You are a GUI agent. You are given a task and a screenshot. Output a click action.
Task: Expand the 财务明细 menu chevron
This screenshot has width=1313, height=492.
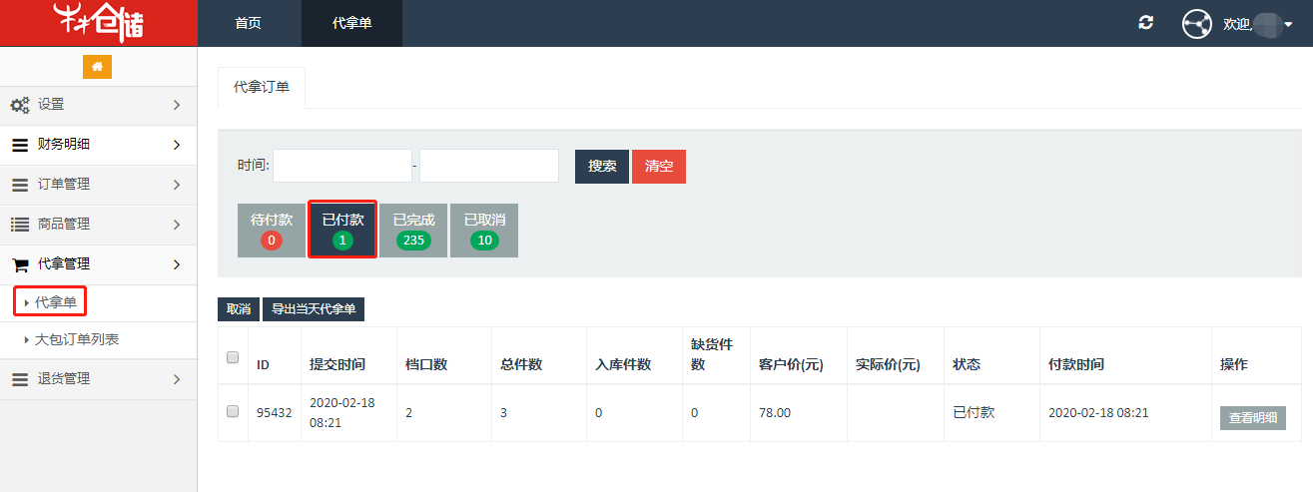(x=176, y=145)
